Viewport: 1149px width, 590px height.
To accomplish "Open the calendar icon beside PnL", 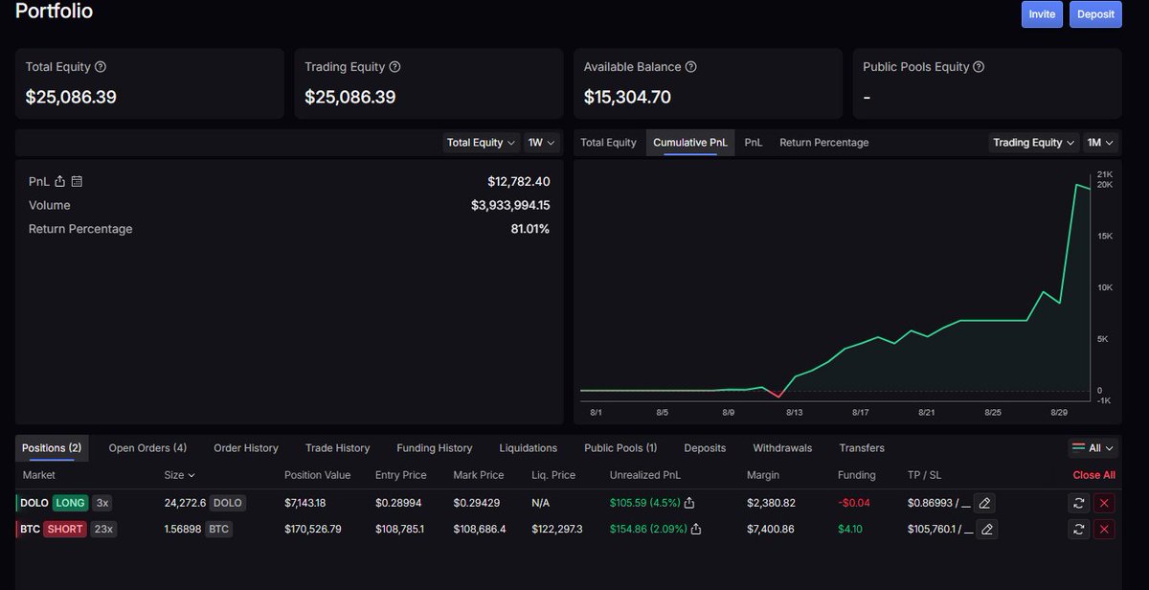I will click(x=76, y=180).
